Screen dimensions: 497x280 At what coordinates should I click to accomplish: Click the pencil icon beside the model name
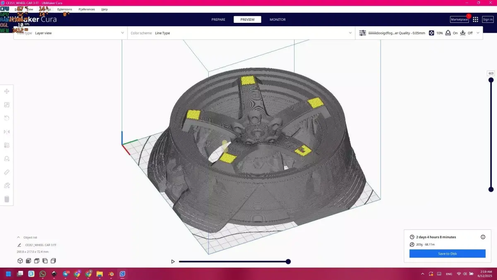19,245
